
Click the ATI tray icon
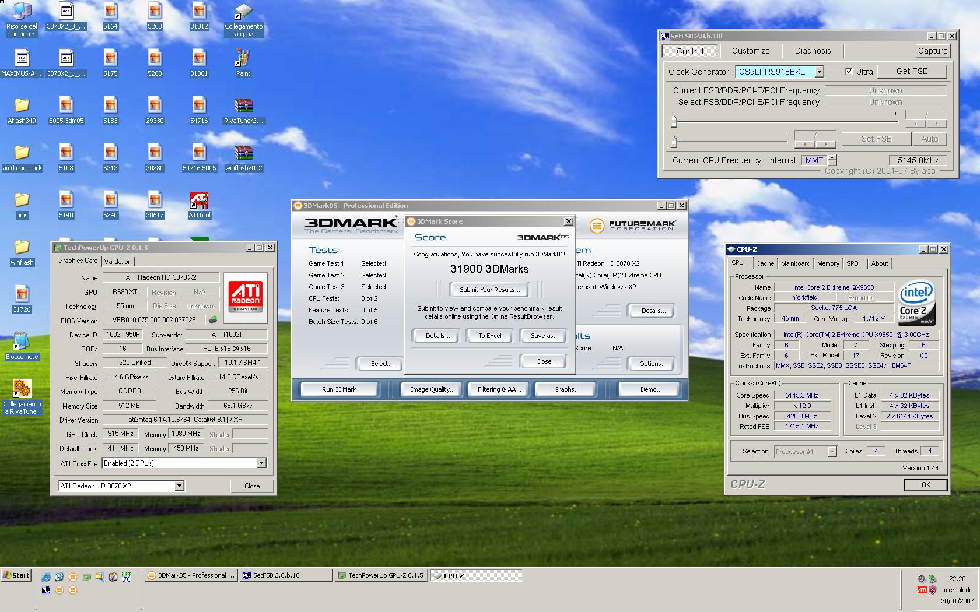(922, 590)
